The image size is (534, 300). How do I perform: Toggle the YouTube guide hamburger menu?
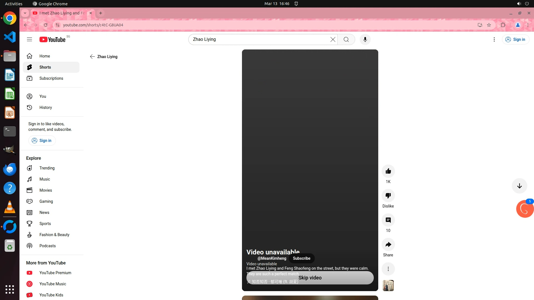pyautogui.click(x=29, y=39)
